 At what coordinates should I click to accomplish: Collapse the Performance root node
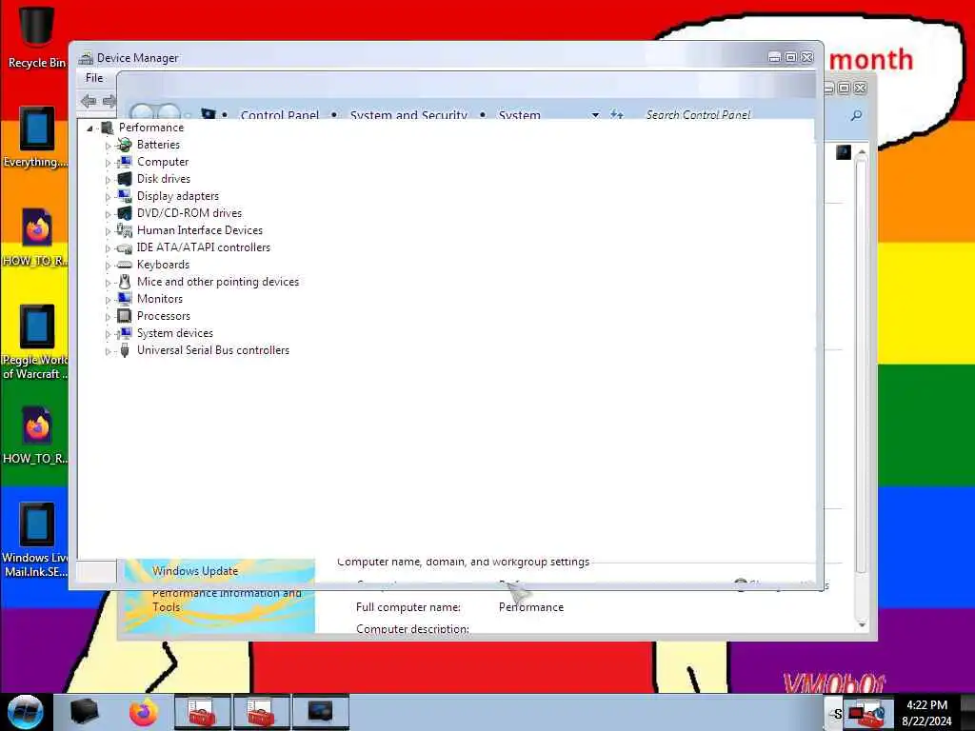pyautogui.click(x=90, y=128)
